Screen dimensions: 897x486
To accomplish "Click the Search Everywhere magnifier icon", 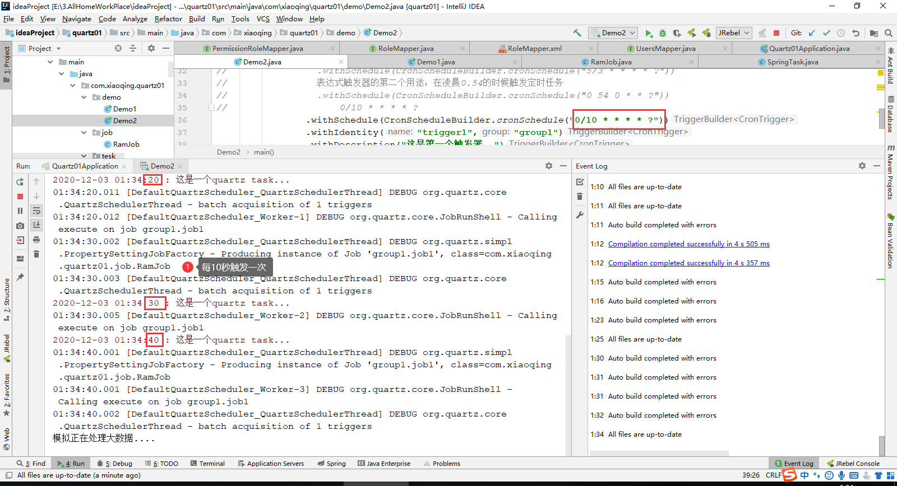I will [x=889, y=33].
